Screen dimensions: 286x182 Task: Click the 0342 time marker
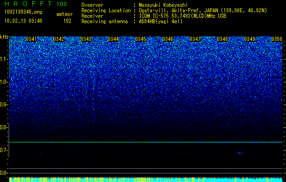coord(59,39)
